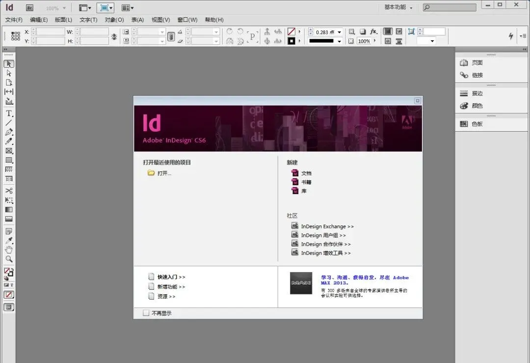Click the black stroke swatch in control bar
This screenshot has width=530, height=363.
click(x=291, y=41)
